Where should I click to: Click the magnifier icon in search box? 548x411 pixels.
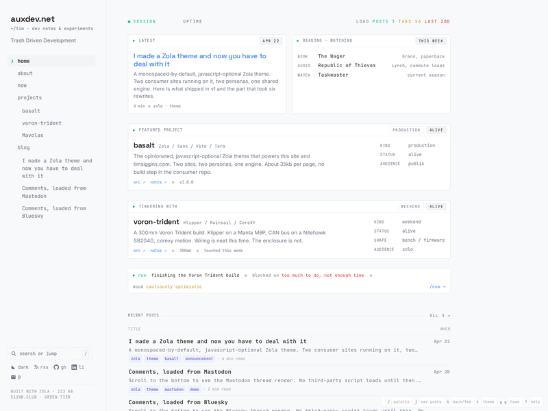14,353
